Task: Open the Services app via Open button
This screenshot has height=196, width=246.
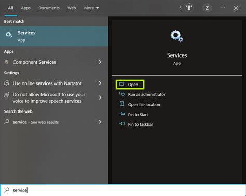Action: [x=130, y=85]
